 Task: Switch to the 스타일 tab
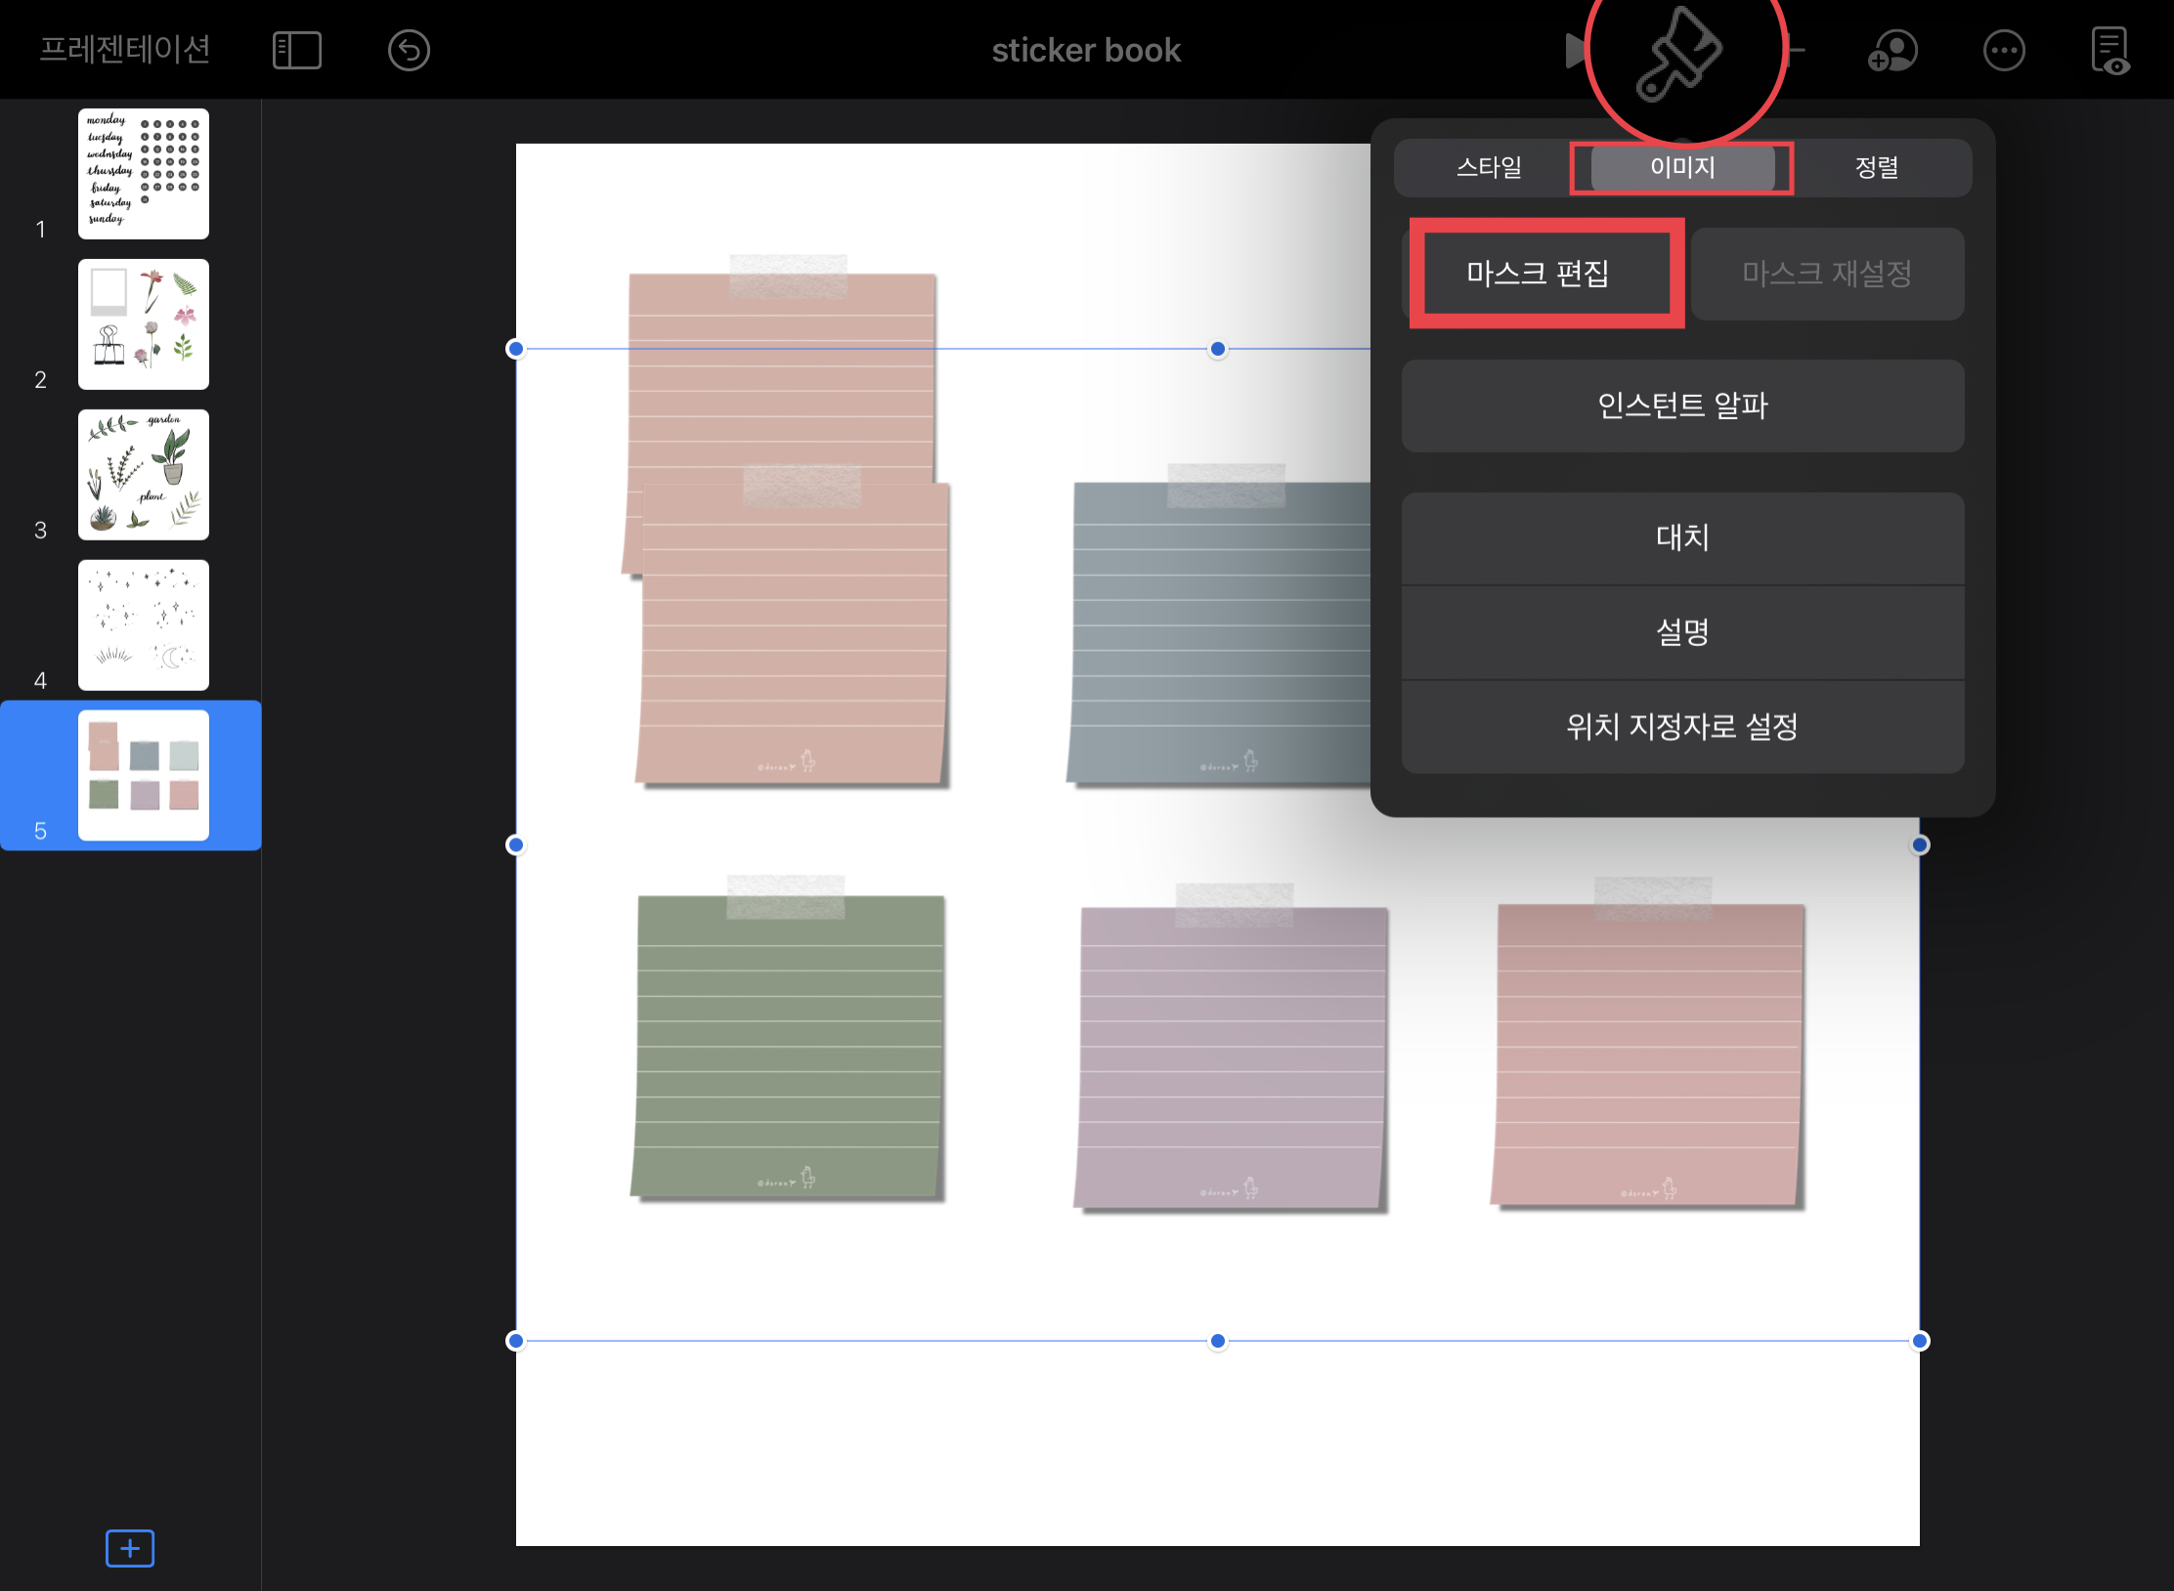(1489, 168)
